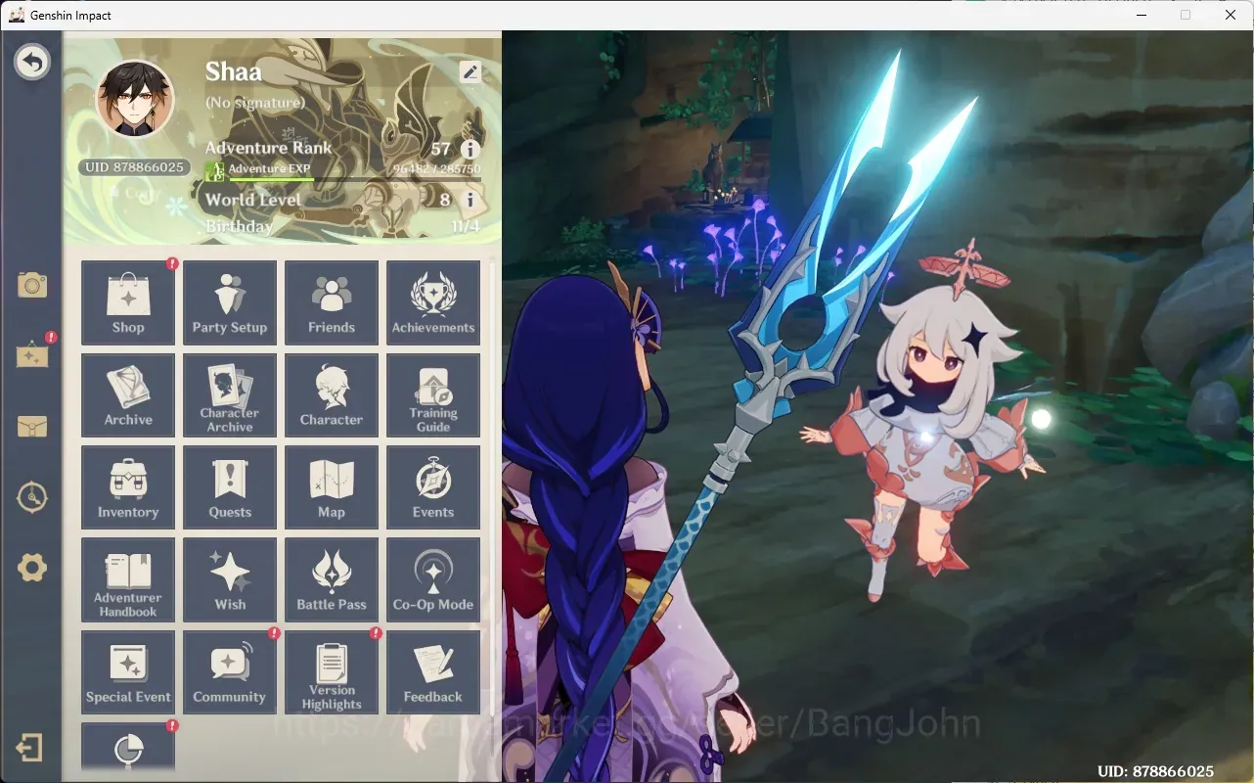The width and height of the screenshot is (1254, 783).
Task: Open the Wish screen
Action: [230, 579]
